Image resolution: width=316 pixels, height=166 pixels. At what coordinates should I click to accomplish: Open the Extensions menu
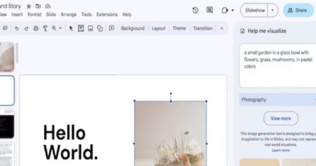click(x=107, y=14)
